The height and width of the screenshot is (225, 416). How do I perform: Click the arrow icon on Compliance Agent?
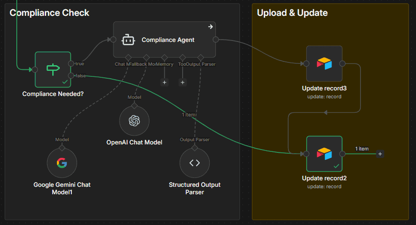(x=211, y=27)
